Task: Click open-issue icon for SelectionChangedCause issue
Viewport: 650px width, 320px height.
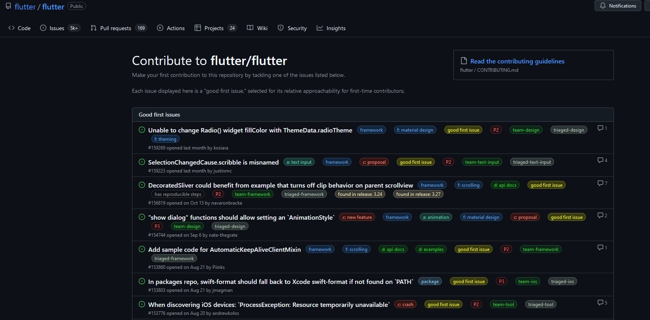Action: 142,162
